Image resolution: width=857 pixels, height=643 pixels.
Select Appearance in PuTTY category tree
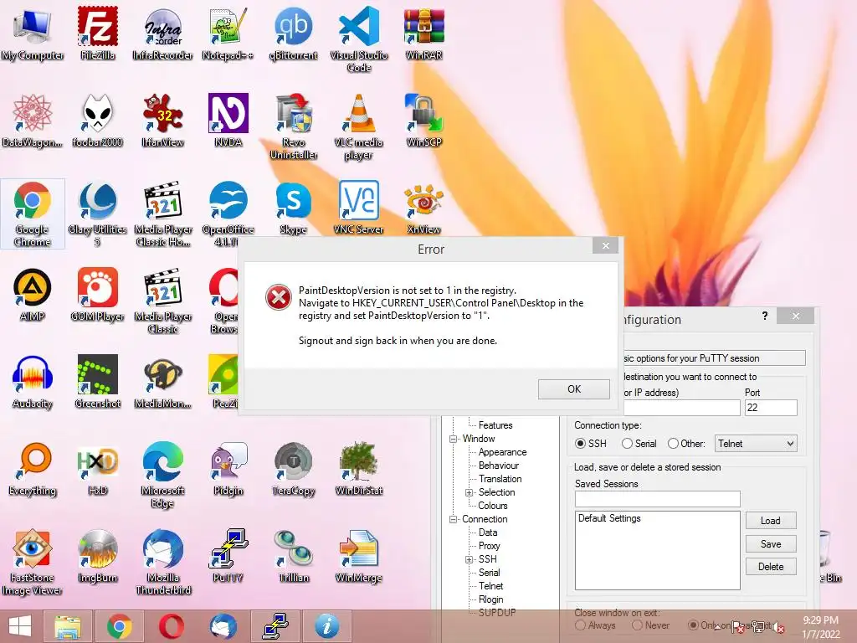click(x=502, y=452)
